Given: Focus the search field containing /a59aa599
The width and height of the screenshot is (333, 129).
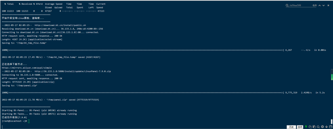Looking at the screenshot, I should click(x=299, y=5).
